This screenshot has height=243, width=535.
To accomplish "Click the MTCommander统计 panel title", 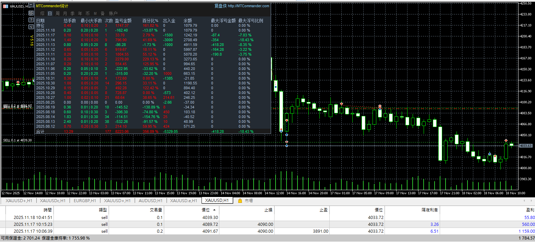I will 52,6.
